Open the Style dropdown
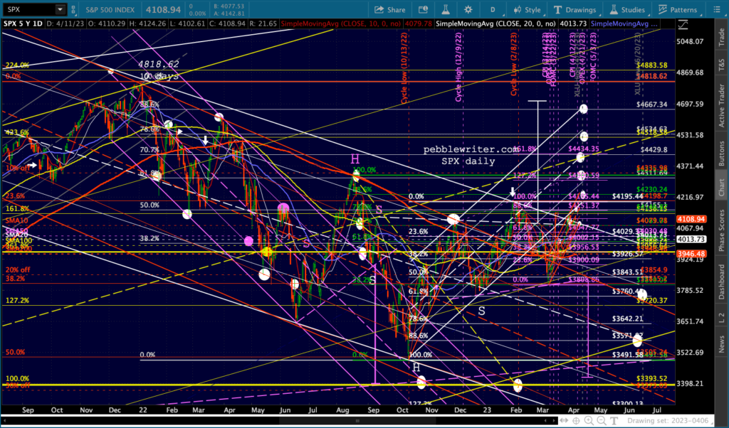729x428 pixels. [528, 10]
